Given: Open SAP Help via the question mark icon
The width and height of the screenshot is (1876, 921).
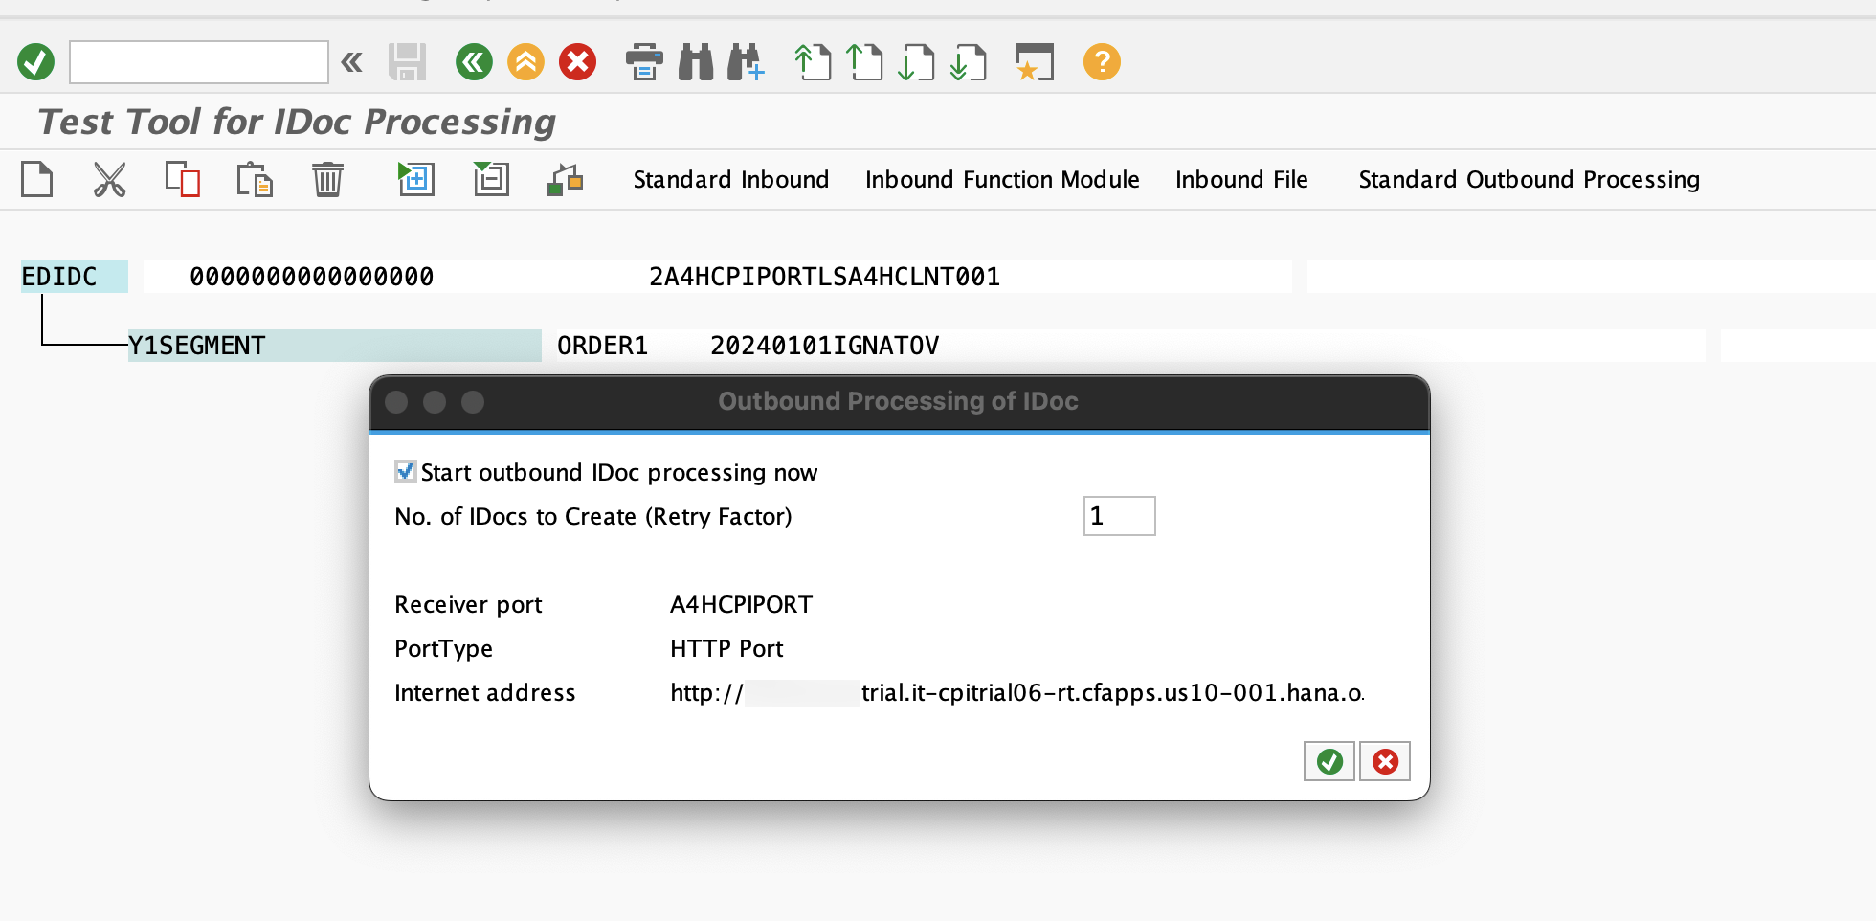Looking at the screenshot, I should pos(1102,61).
